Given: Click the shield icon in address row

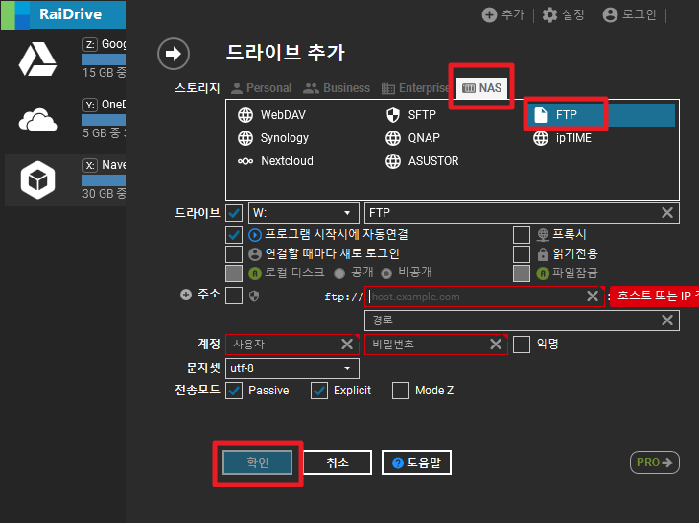Looking at the screenshot, I should point(254,296).
